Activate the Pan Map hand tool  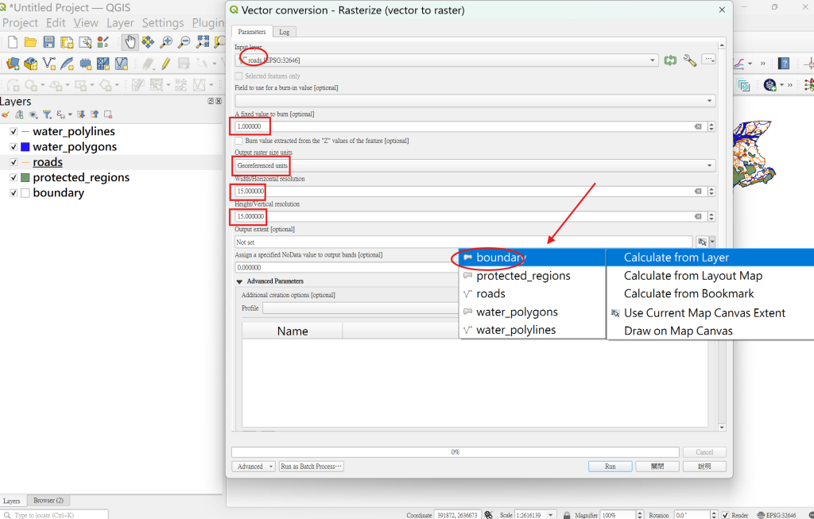click(x=130, y=42)
